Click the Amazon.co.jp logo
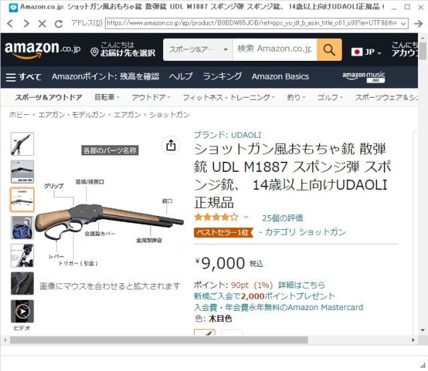This screenshot has height=371, width=428. point(42,50)
